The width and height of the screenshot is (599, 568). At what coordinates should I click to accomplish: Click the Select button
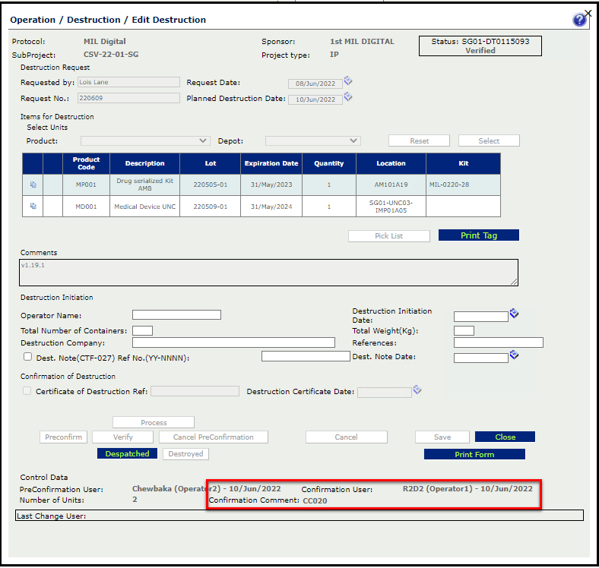pos(489,140)
